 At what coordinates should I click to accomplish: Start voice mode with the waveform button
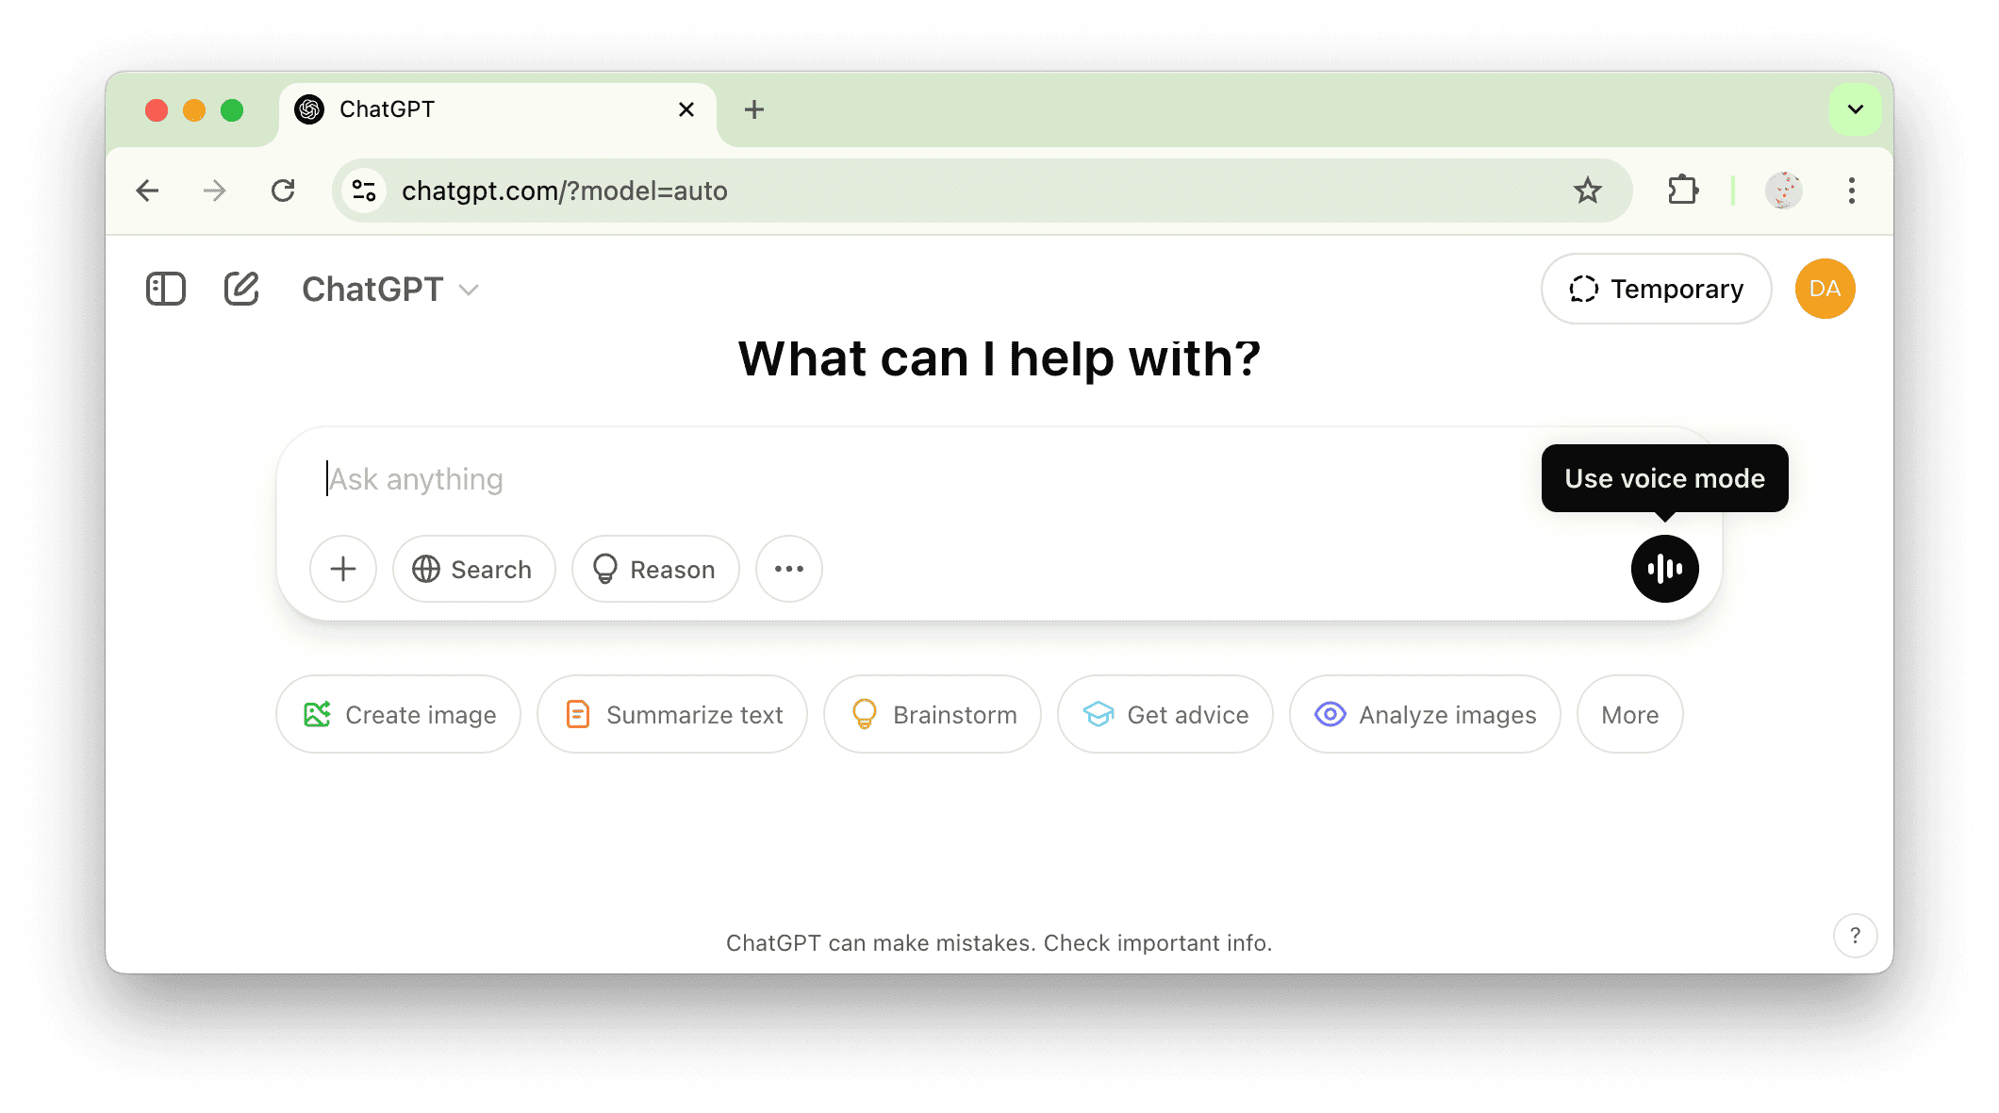click(x=1665, y=569)
